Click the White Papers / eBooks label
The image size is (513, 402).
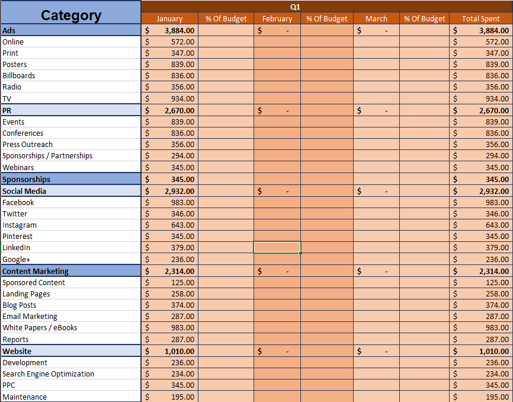coord(70,328)
